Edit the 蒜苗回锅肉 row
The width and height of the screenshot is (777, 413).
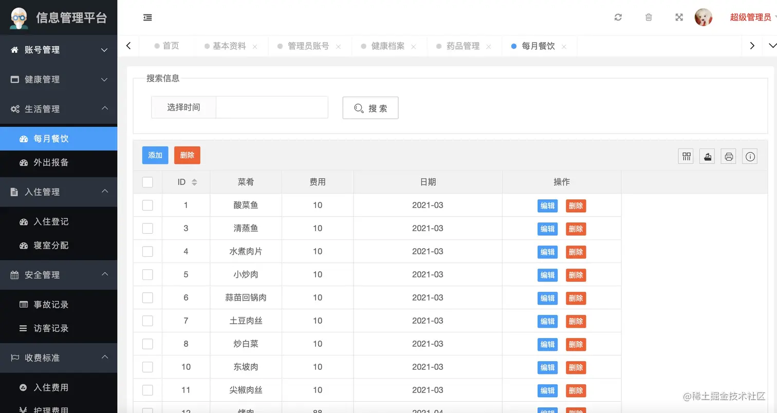547,298
